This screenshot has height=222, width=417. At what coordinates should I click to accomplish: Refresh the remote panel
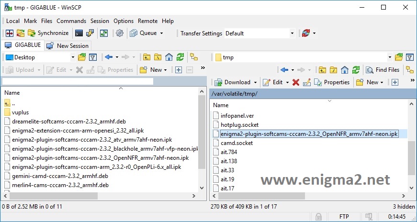coord(356,70)
